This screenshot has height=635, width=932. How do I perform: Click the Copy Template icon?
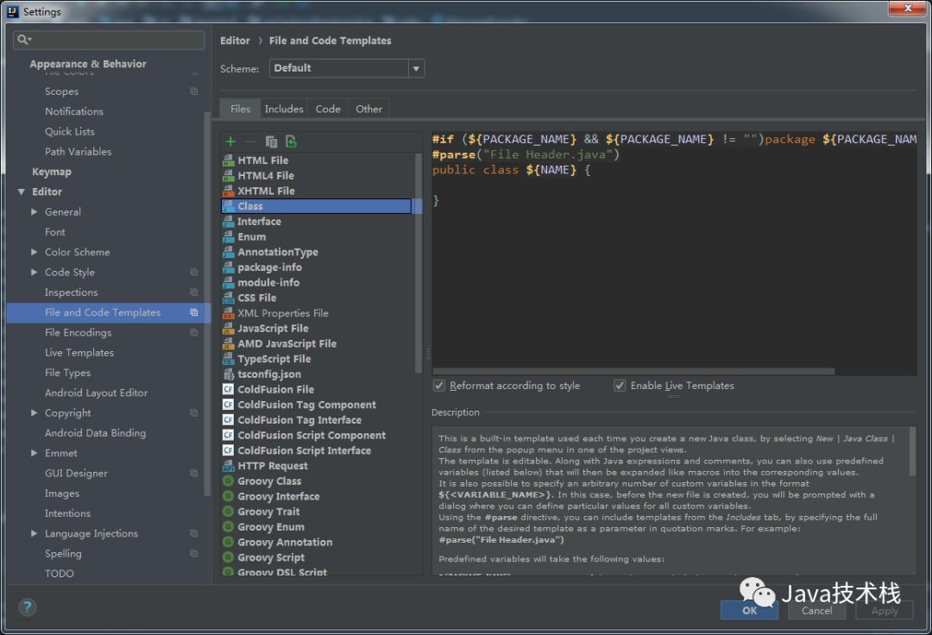click(x=271, y=141)
